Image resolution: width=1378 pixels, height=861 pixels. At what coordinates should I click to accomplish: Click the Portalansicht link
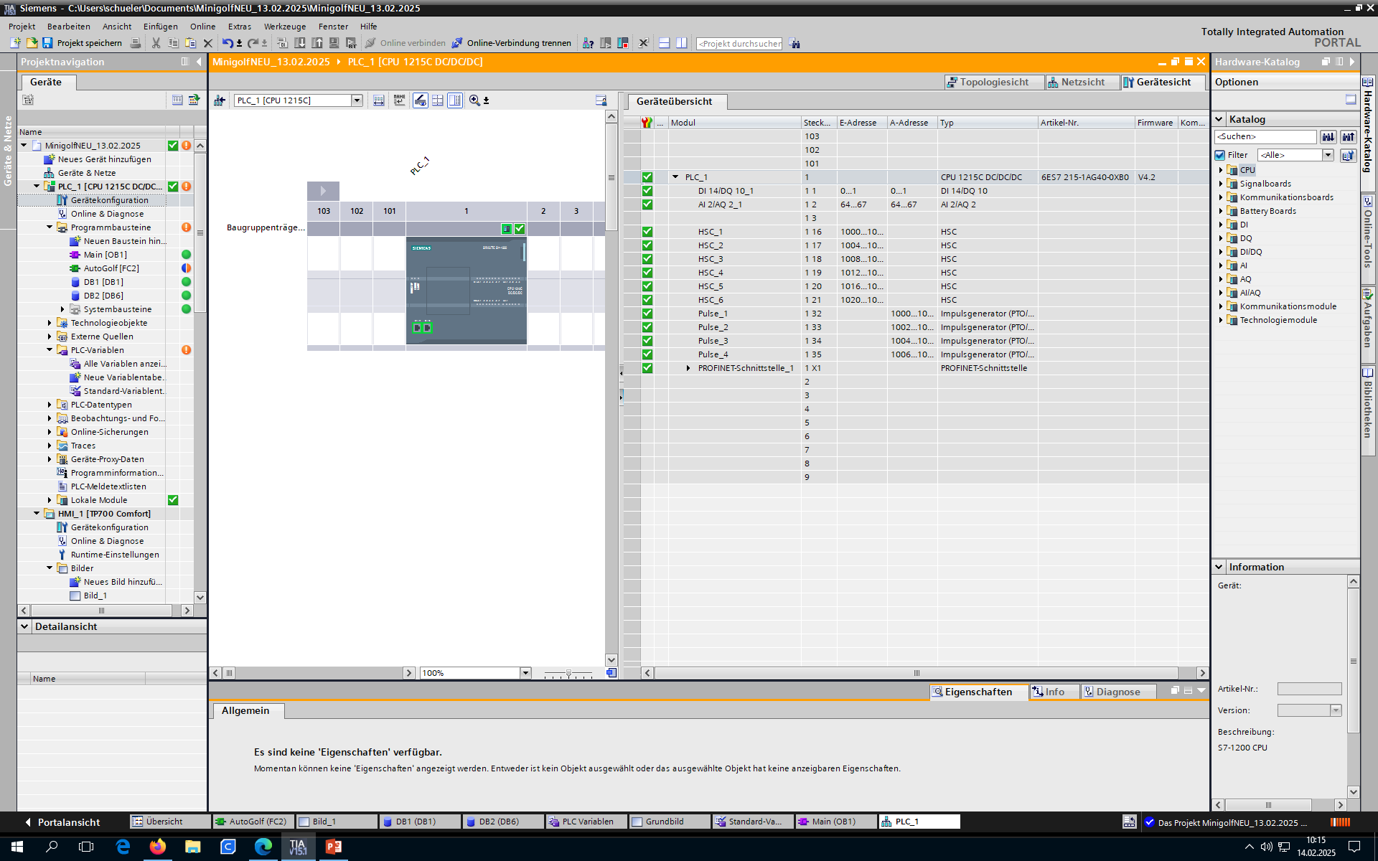(68, 822)
